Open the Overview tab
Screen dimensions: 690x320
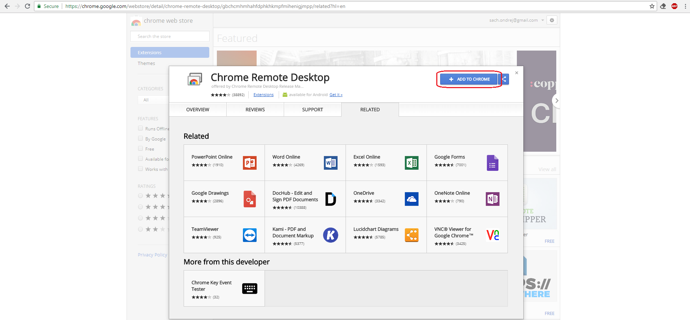pos(197,110)
